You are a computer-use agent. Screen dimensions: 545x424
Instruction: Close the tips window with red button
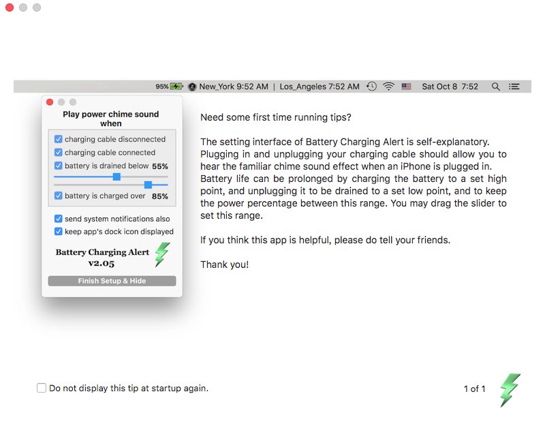[x=10, y=7]
